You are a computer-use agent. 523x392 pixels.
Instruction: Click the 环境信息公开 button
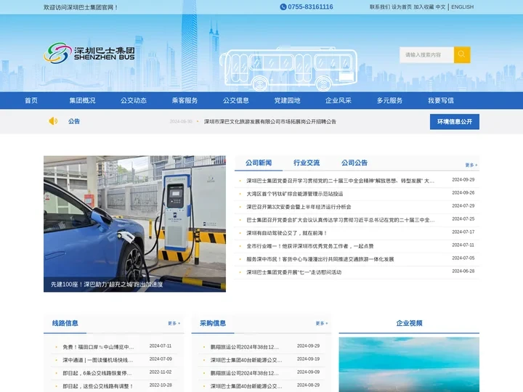pyautogui.click(x=455, y=122)
